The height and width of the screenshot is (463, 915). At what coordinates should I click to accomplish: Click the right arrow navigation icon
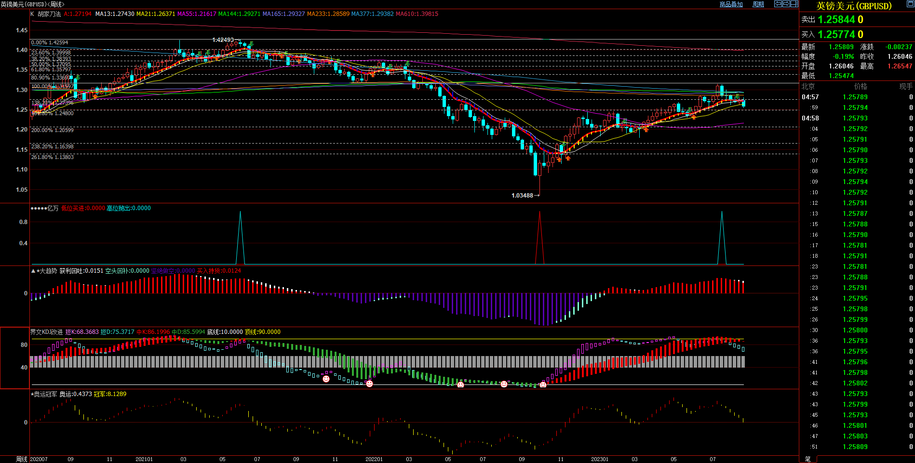(x=786, y=4)
